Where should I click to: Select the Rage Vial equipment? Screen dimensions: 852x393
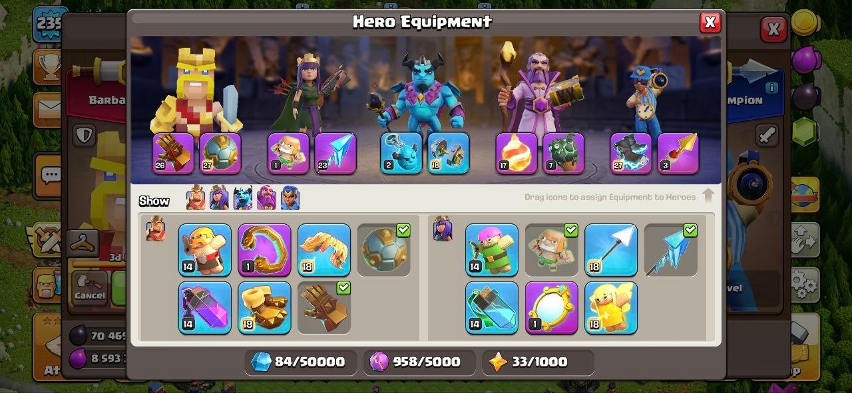click(x=204, y=307)
